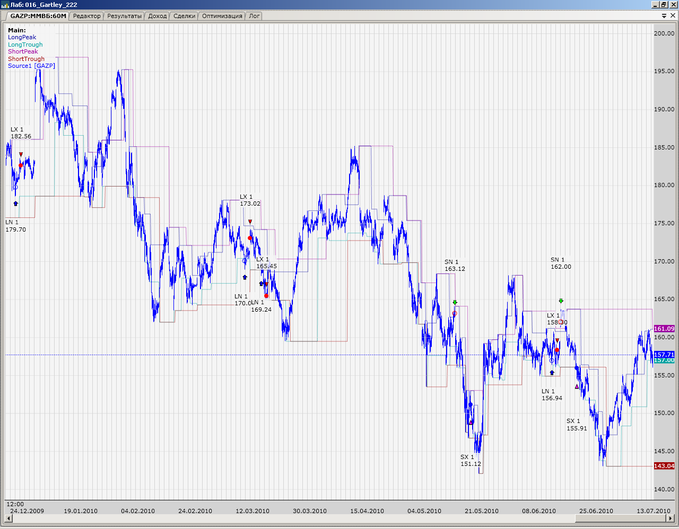The width and height of the screenshot is (679, 529).
Task: Click the LX 1 173.02 trade label
Action: [250, 200]
